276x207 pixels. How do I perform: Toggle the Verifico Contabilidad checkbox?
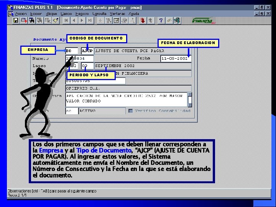(130, 111)
